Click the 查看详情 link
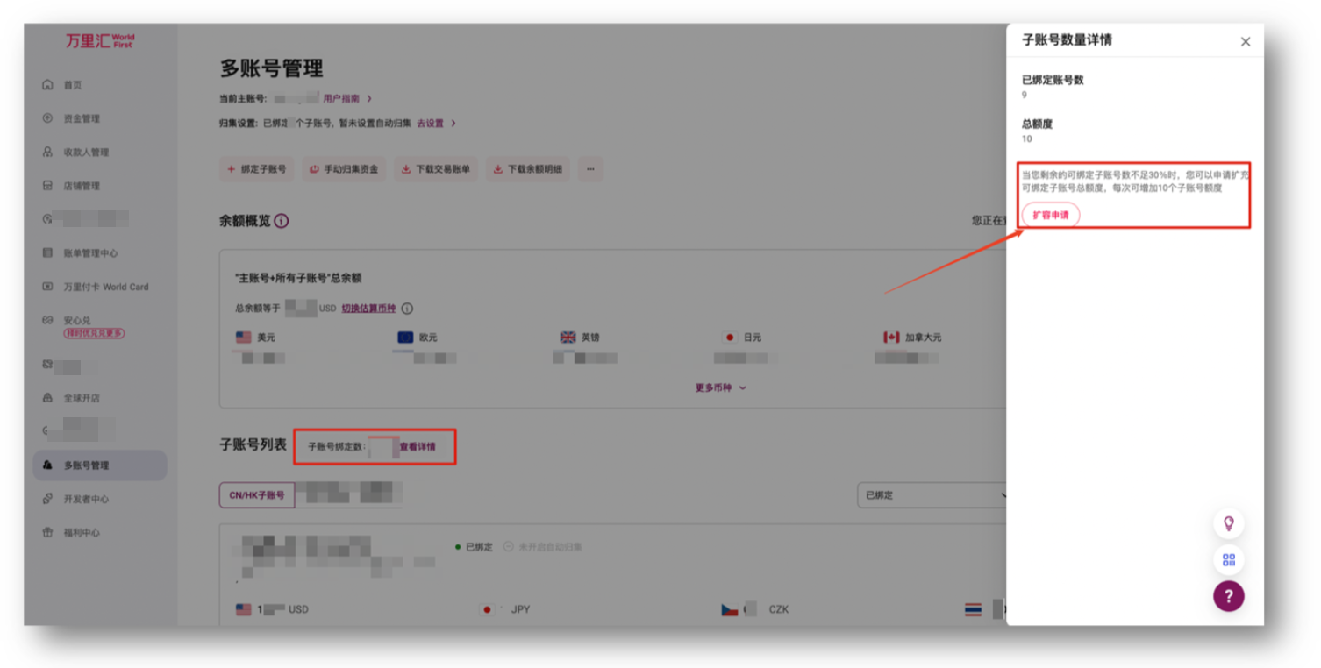 click(418, 447)
